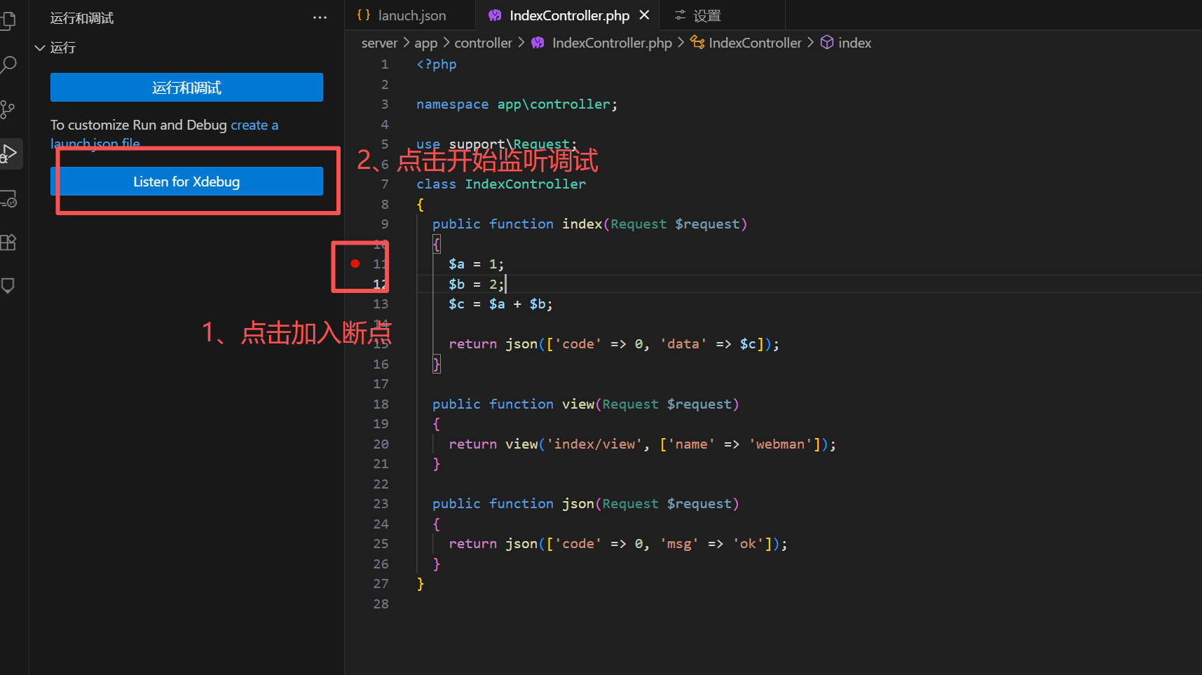Image resolution: width=1202 pixels, height=675 pixels.
Task: Click the three-dots more actions icon
Action: point(320,18)
